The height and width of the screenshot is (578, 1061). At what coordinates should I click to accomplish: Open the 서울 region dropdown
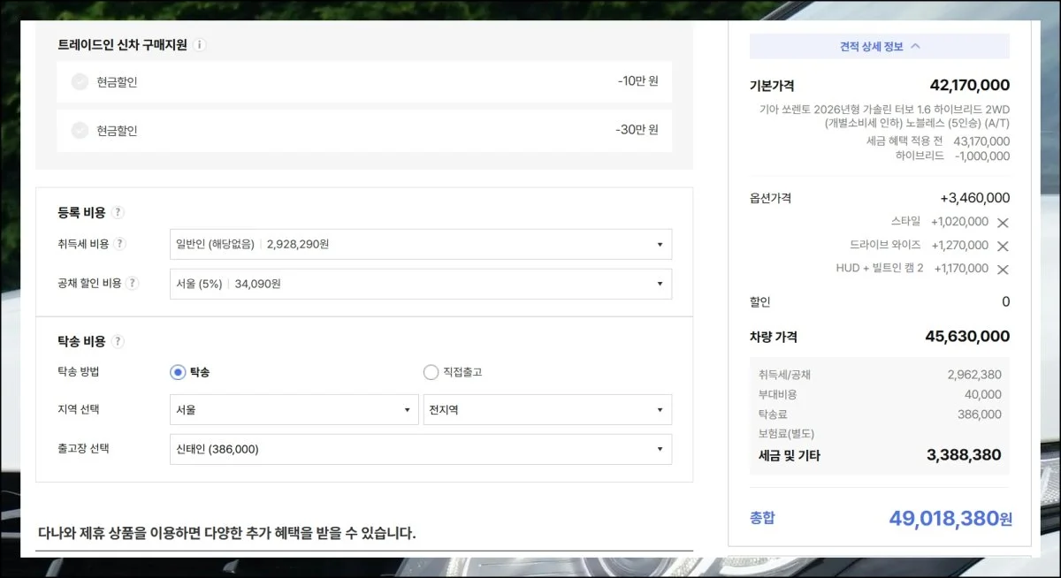click(294, 410)
